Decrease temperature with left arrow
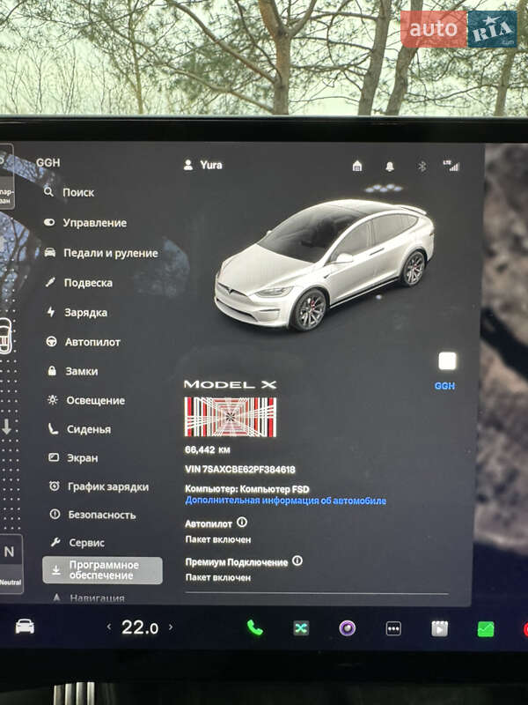 tap(108, 627)
